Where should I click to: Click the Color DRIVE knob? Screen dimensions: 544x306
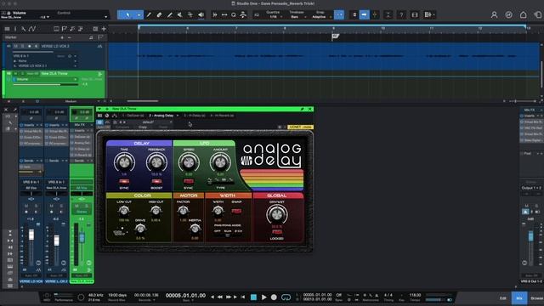coord(139,229)
